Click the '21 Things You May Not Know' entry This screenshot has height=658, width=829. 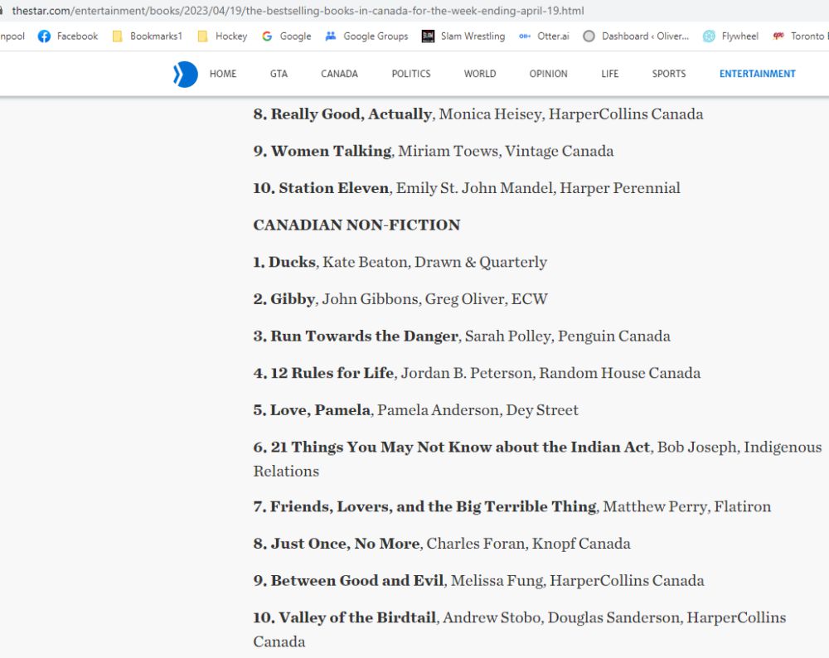[538, 459]
